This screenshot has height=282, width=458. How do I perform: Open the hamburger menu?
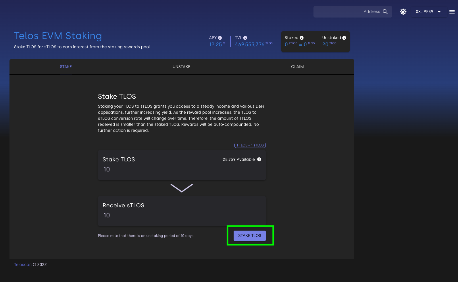pyautogui.click(x=452, y=12)
